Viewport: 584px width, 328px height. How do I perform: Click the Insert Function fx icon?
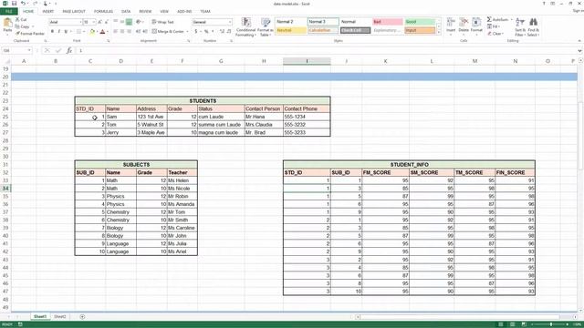coord(69,51)
